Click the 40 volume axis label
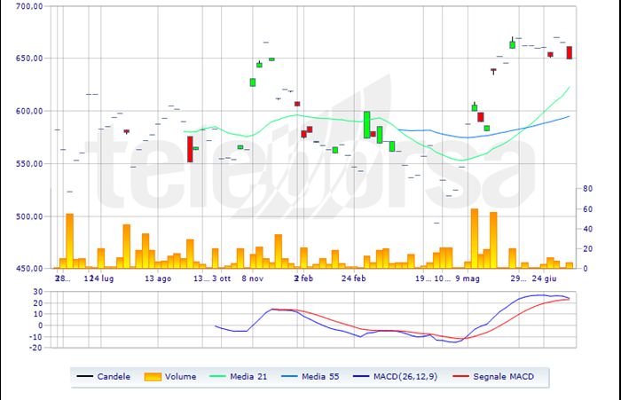 [587, 229]
